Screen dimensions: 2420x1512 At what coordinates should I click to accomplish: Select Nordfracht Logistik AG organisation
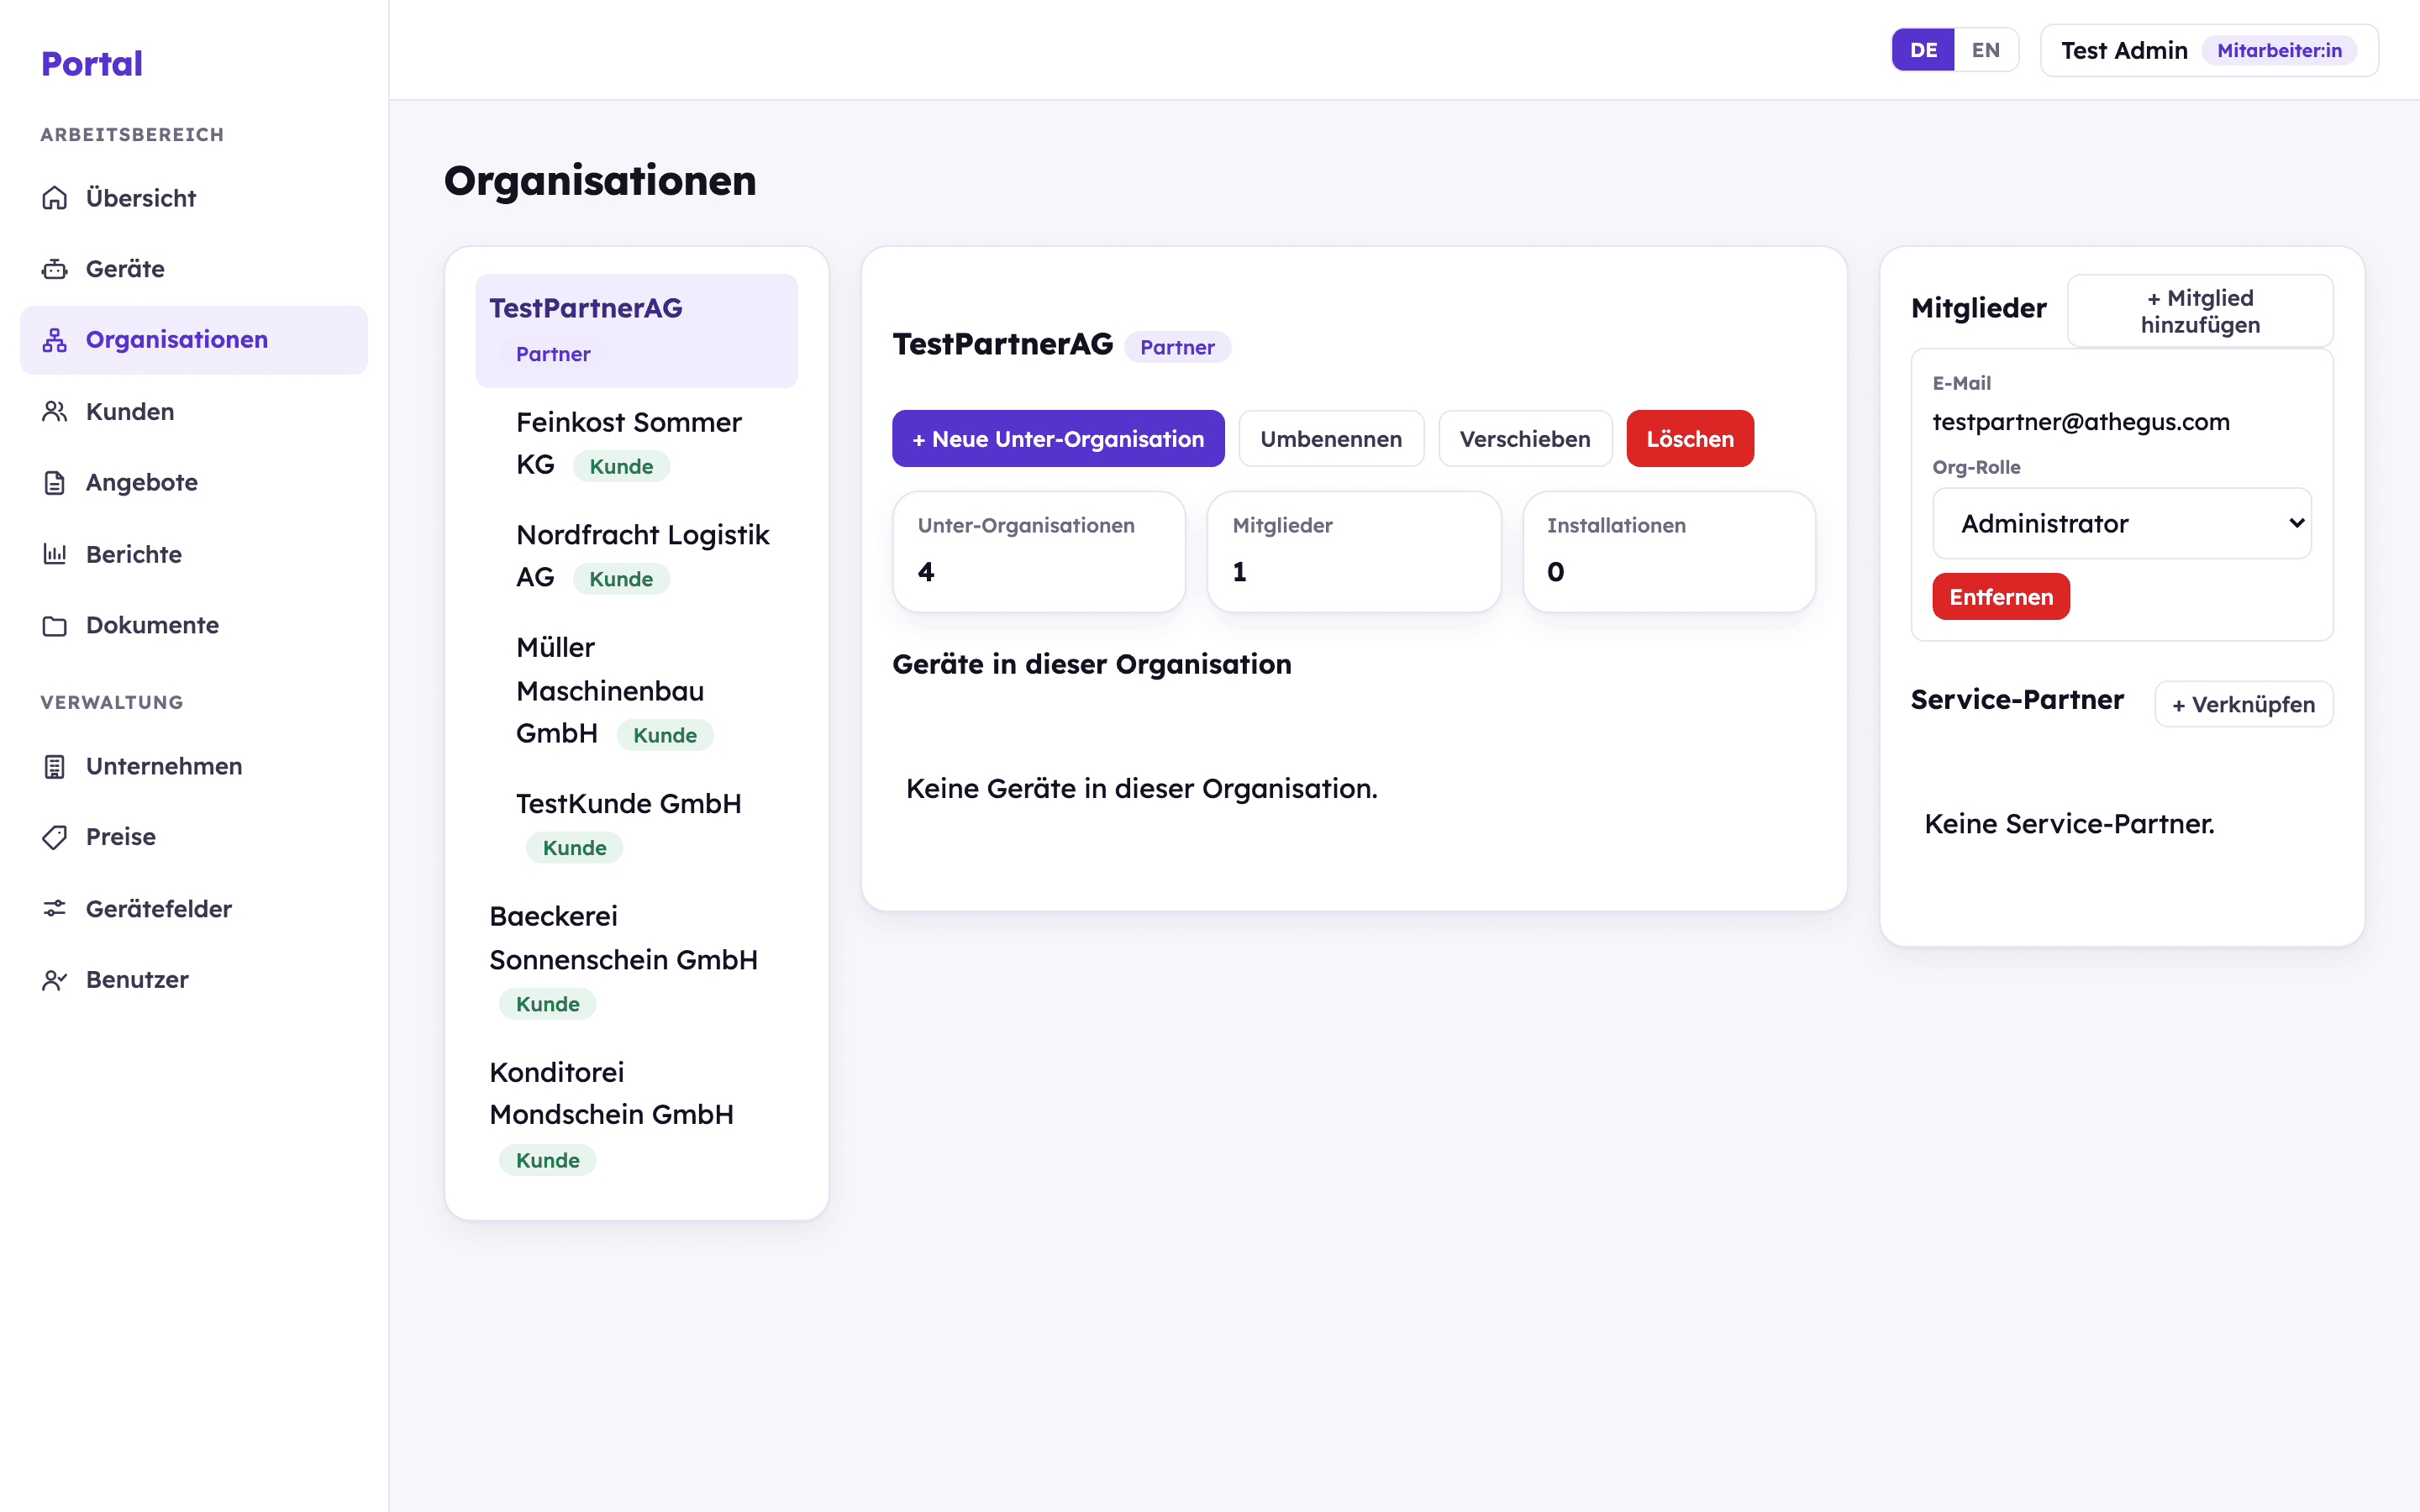(x=650, y=556)
